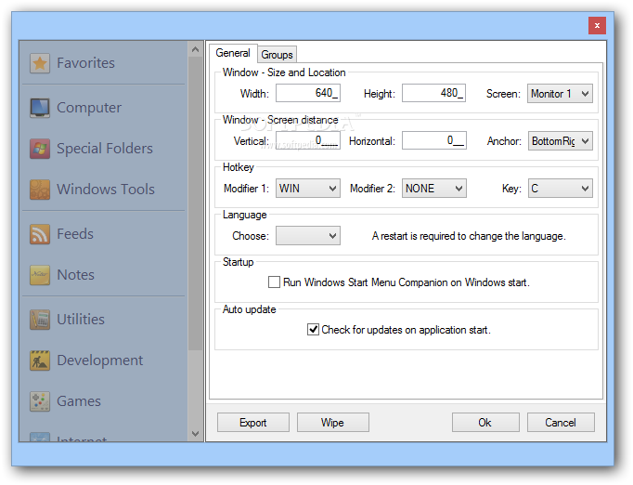This screenshot has width=633, height=485.
Task: Close the window with the red X
Action: tap(597, 25)
